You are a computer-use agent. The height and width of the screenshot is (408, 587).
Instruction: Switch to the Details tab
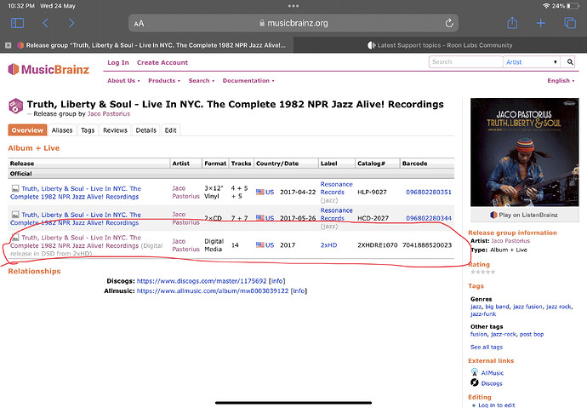pyautogui.click(x=145, y=130)
